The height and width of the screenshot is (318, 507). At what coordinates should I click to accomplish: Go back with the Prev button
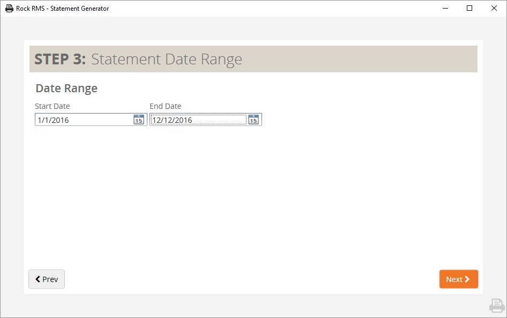point(47,279)
